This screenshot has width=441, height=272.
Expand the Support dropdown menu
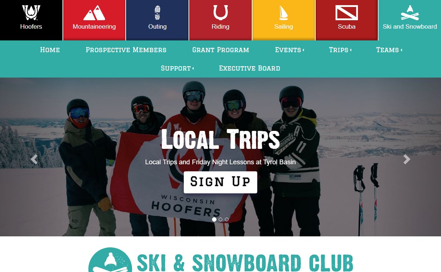[x=178, y=68]
